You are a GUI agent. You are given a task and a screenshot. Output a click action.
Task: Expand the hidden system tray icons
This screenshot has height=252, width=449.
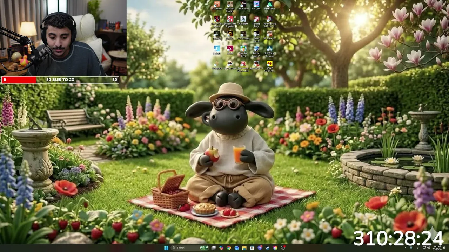click(406, 248)
